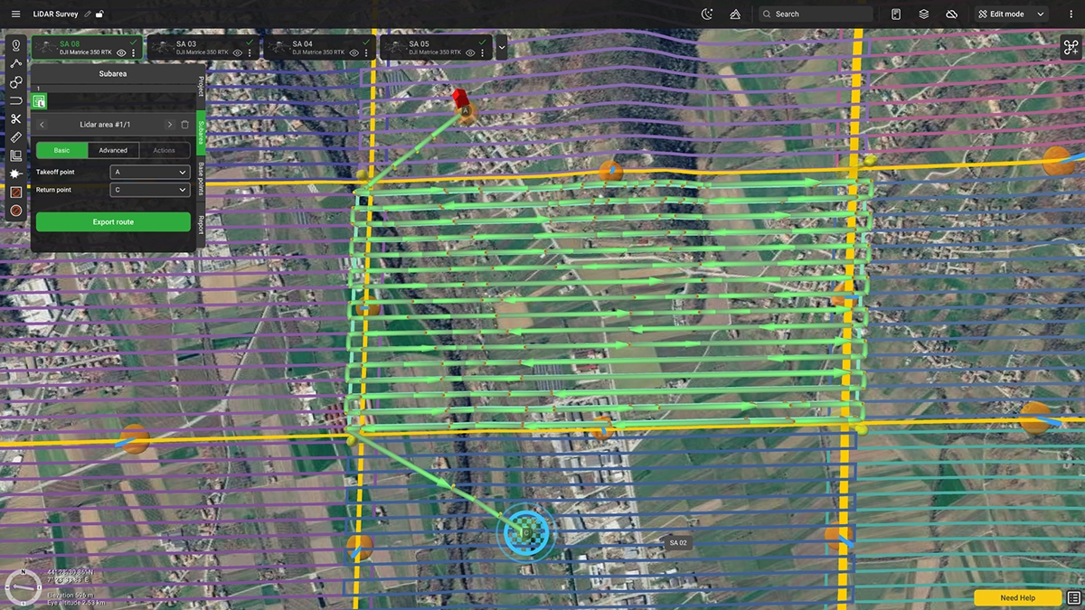Viewport: 1085px width, 610px height.
Task: Go to previous Lidar area with left chevron
Action: (42, 125)
